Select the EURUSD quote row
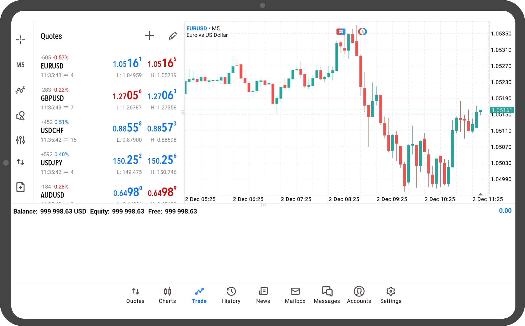 tap(109, 66)
